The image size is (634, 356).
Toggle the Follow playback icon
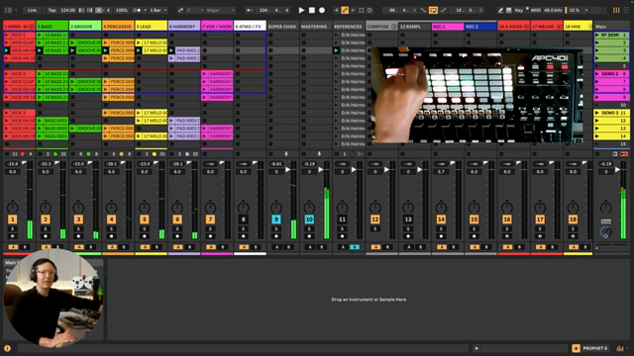250,10
